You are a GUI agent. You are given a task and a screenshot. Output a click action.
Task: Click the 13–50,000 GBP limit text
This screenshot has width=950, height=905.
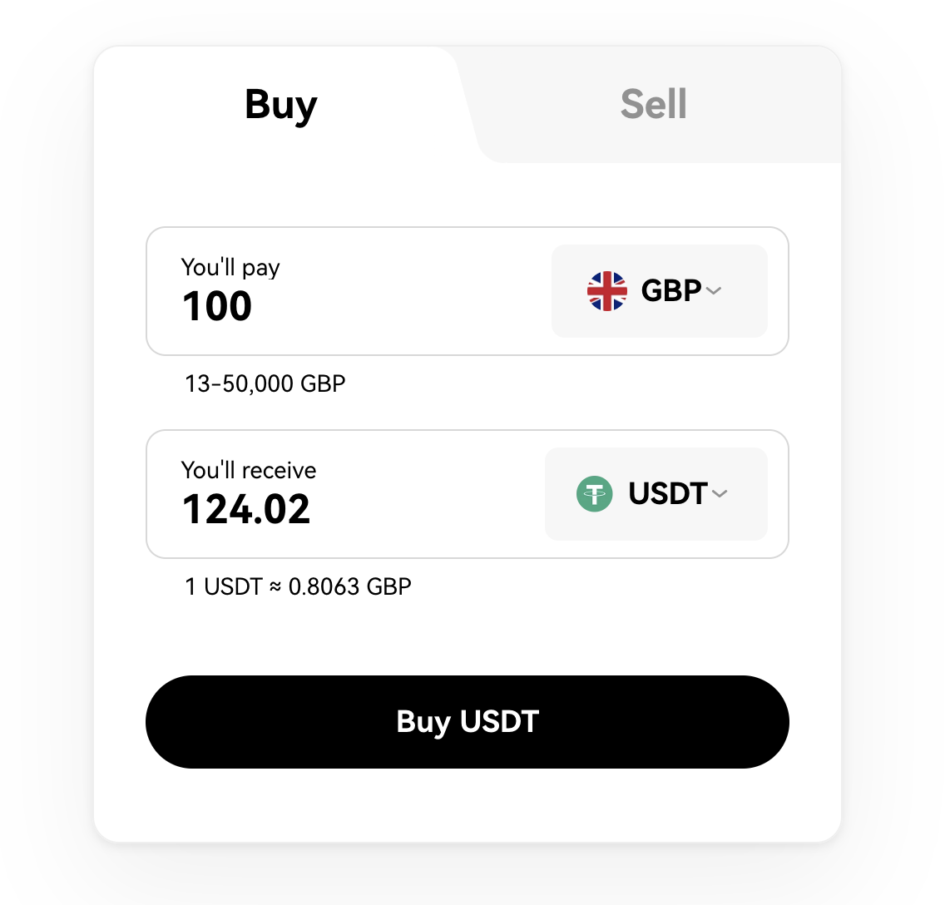point(265,383)
